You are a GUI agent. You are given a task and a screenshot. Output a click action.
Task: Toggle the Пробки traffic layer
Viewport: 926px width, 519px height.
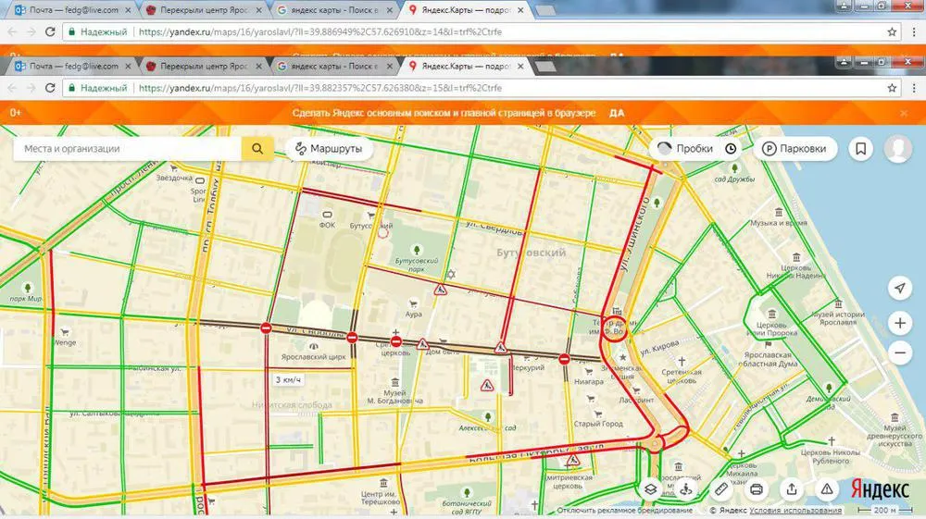pyautogui.click(x=685, y=149)
